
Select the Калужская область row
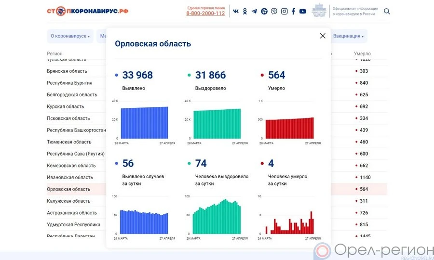[68, 201]
